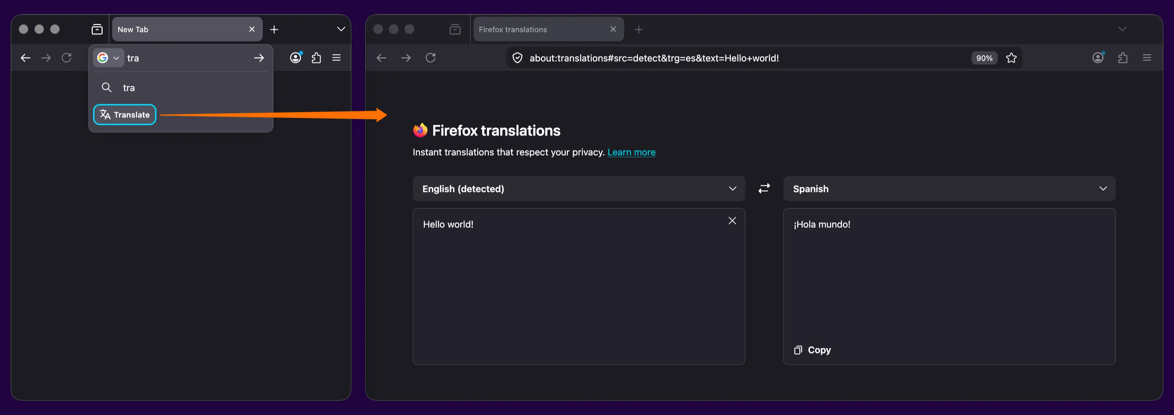Open the Learn more link
Viewport: 1174px width, 415px height.
click(x=631, y=153)
